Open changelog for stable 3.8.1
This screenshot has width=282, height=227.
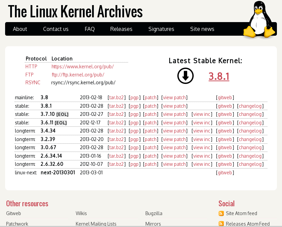point(250,106)
